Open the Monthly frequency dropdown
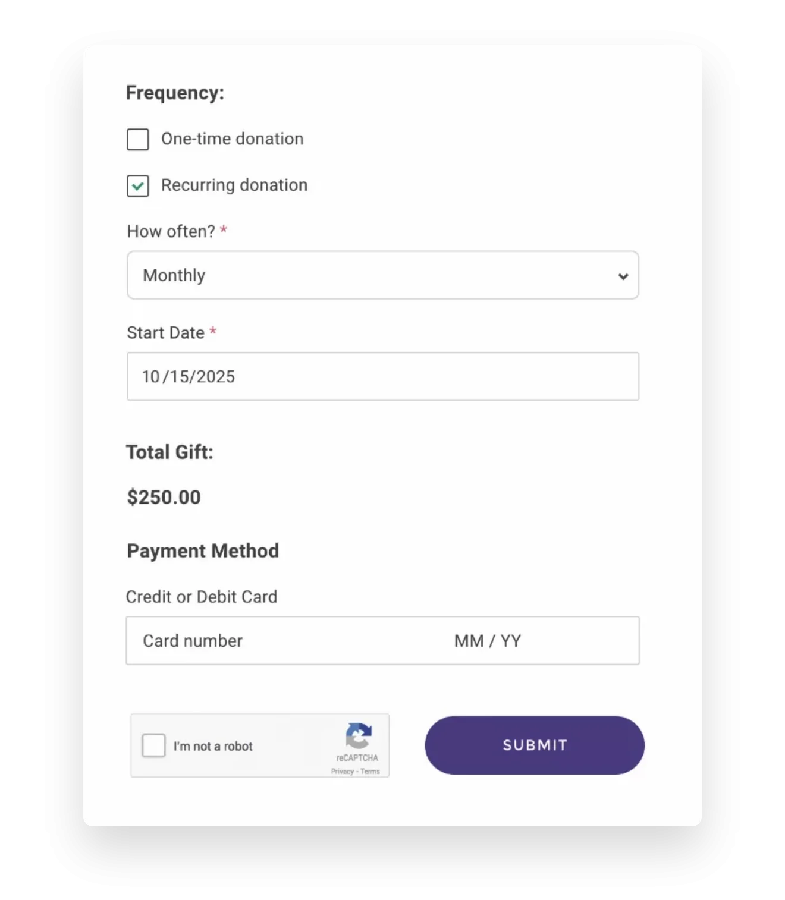 (x=382, y=275)
